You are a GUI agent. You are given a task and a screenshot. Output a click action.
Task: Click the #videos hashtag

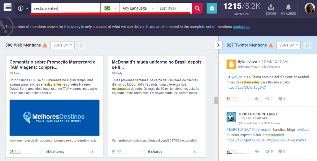pyautogui.click(x=303, y=130)
